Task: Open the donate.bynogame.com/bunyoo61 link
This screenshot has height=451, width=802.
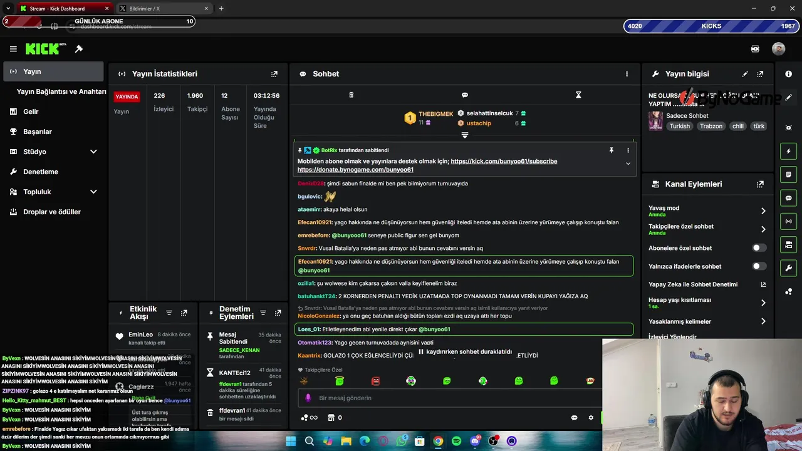Action: pos(355,170)
